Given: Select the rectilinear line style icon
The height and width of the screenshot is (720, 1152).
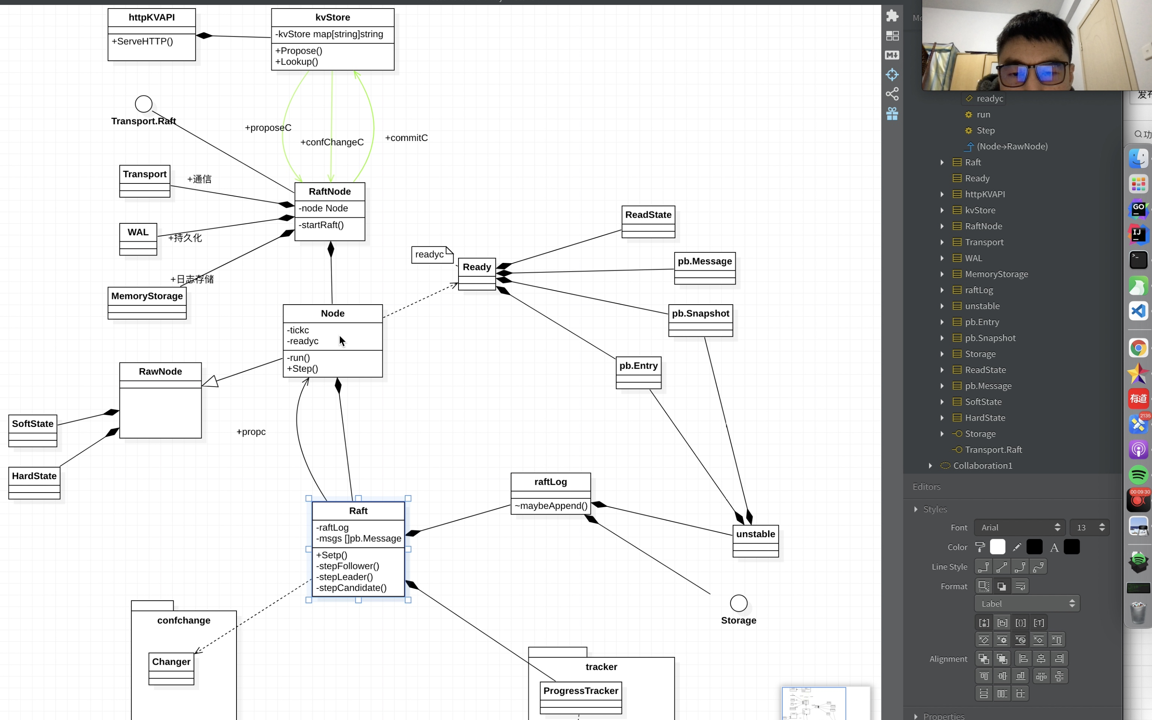Looking at the screenshot, I should coord(983,567).
